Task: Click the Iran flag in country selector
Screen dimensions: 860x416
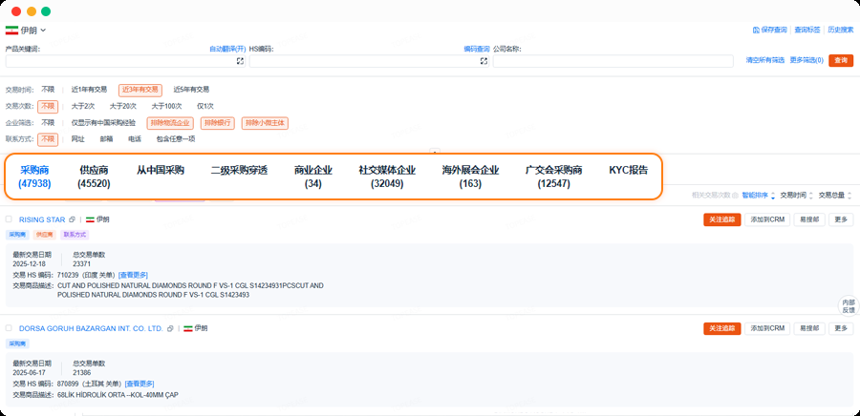Action: pos(11,31)
